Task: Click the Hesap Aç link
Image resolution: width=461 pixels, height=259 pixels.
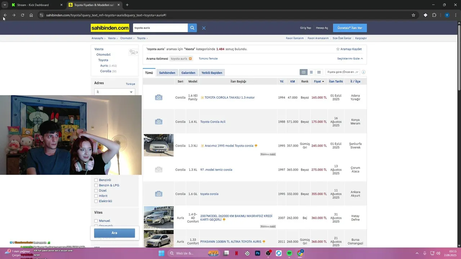Action: tap(322, 28)
